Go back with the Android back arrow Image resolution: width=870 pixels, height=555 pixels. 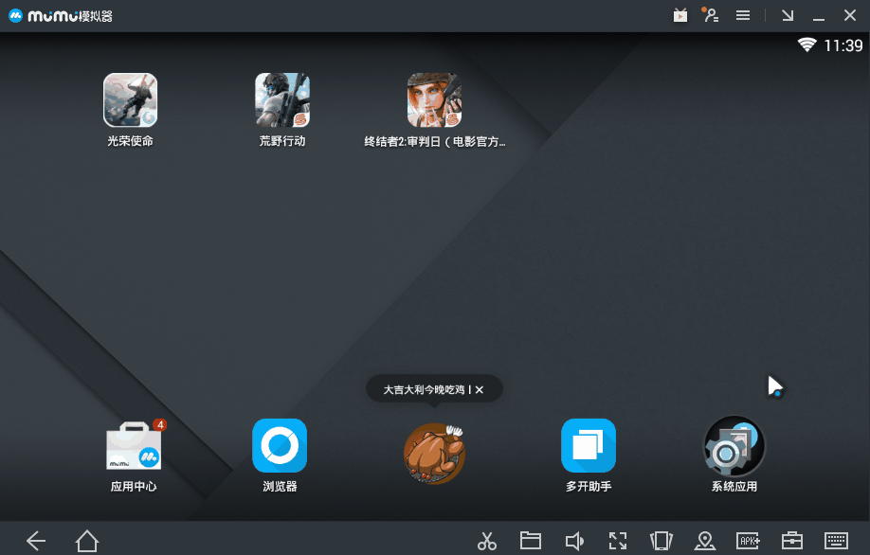tap(36, 541)
